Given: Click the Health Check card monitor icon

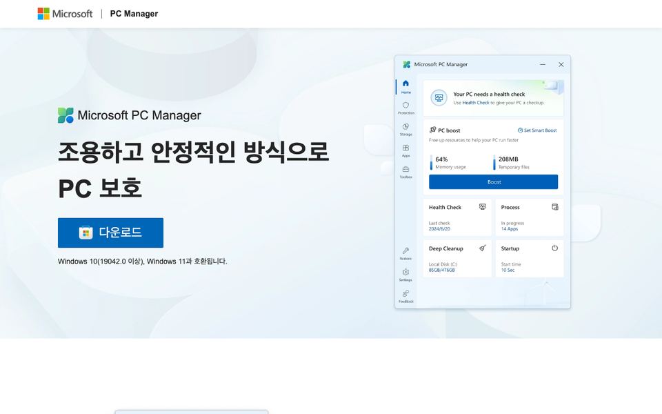Looking at the screenshot, I should (482, 206).
